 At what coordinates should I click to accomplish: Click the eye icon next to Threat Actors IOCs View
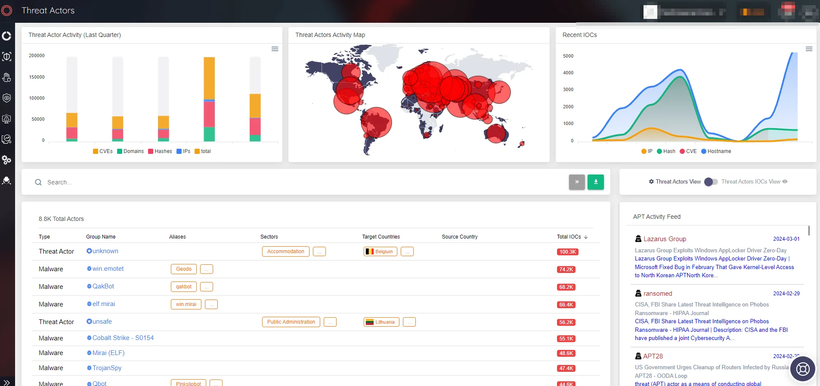tap(785, 181)
